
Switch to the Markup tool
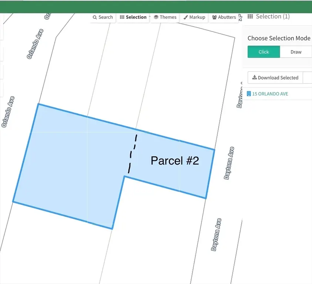(x=194, y=17)
